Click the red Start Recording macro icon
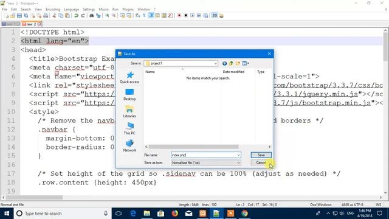Screen dimensions: 389x219 (179, 16)
